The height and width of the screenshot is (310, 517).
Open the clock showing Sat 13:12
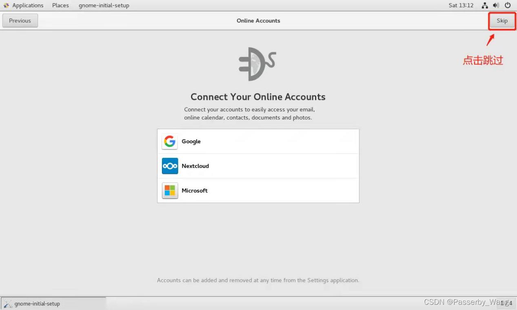[461, 5]
